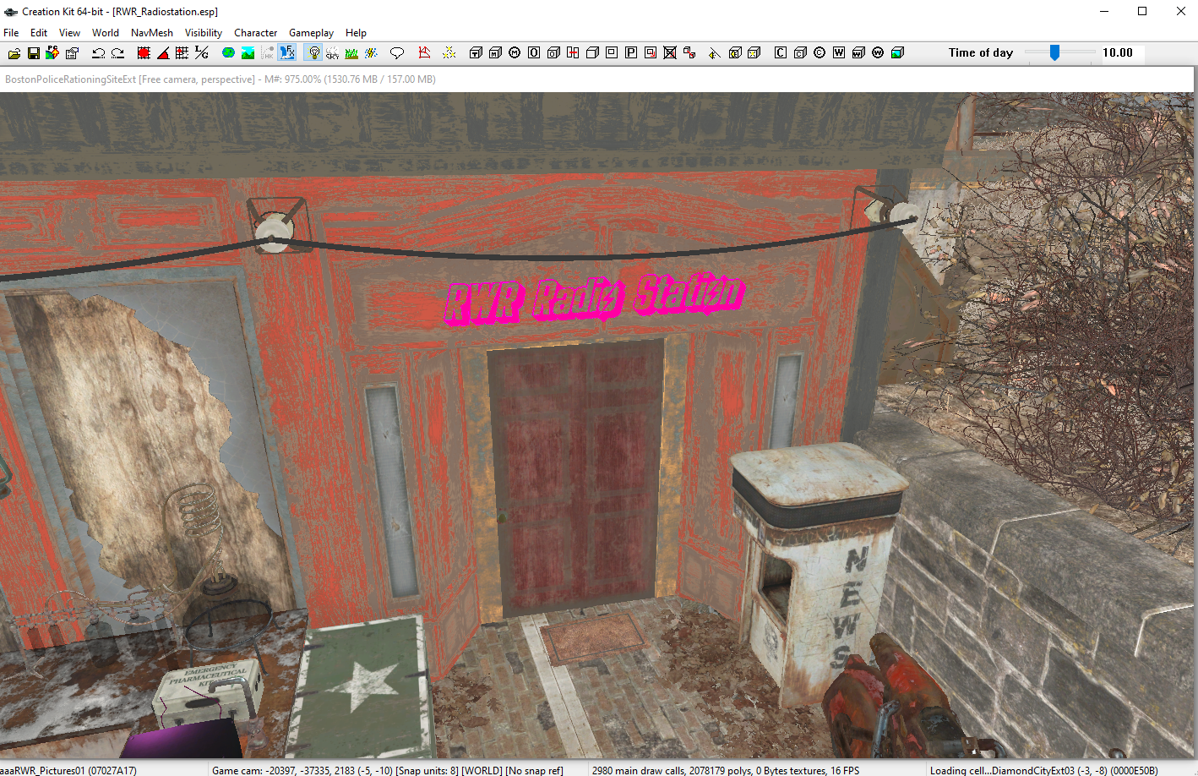Click the boxed P toolbar icon
1198x776 pixels.
631,53
